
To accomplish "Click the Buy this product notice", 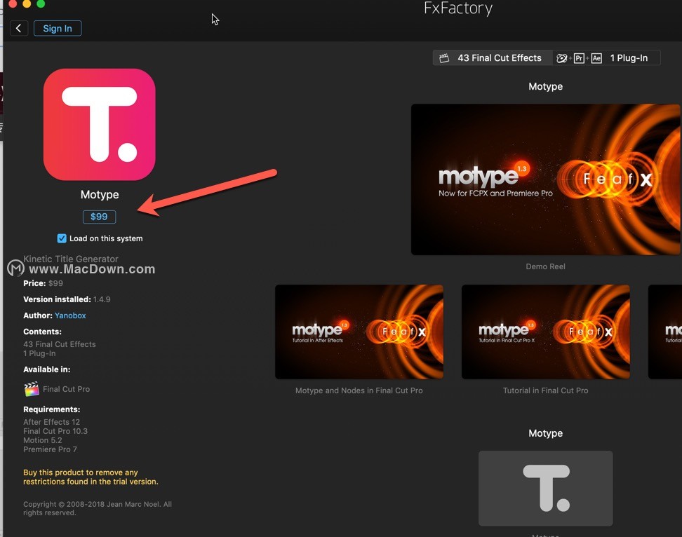I will pyautogui.click(x=91, y=477).
